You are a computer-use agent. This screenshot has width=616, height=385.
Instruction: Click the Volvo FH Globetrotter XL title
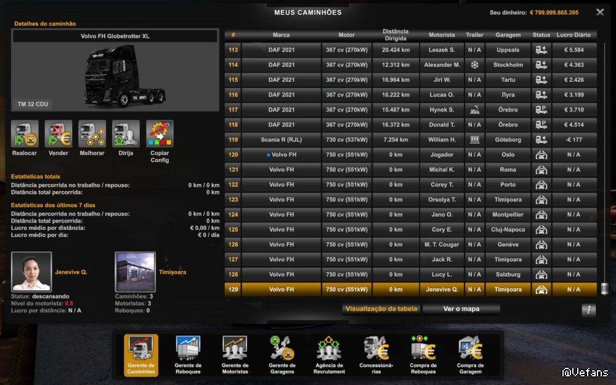[115, 36]
